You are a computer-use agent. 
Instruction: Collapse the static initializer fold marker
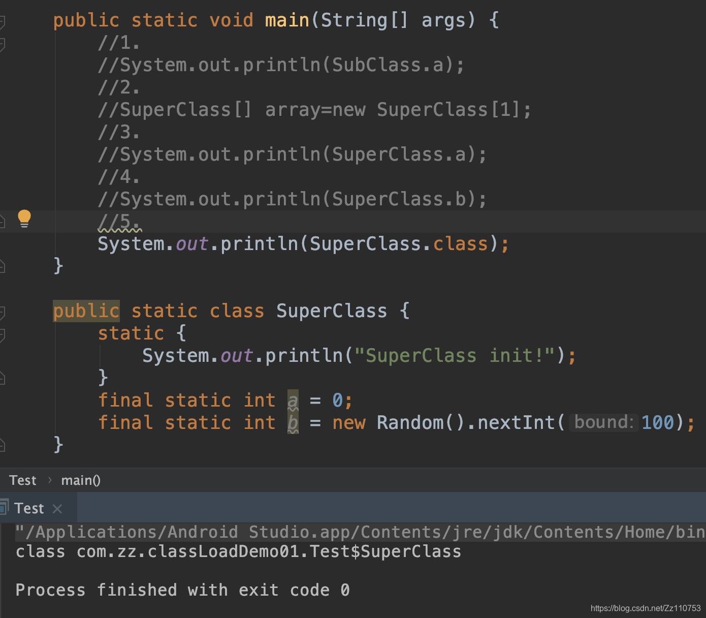(2, 335)
